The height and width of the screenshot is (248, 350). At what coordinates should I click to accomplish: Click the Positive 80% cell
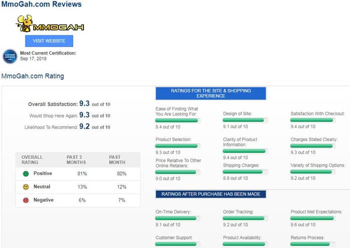(x=121, y=173)
